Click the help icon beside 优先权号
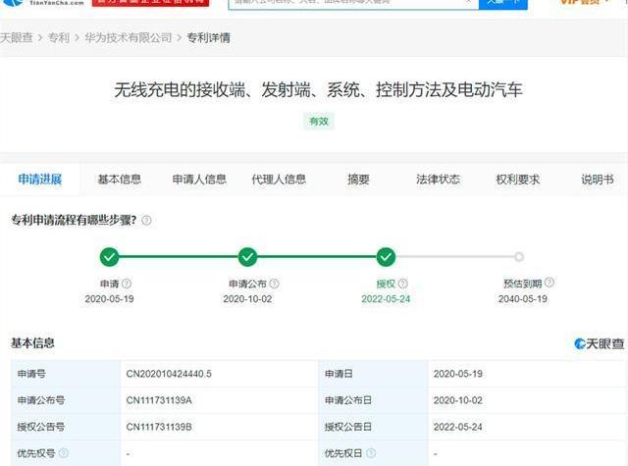 (64, 453)
